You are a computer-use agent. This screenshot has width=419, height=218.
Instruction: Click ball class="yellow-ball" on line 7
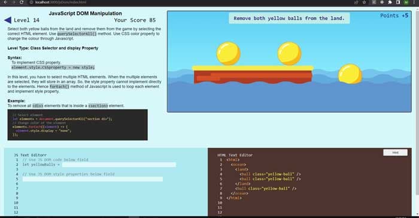(266, 189)
